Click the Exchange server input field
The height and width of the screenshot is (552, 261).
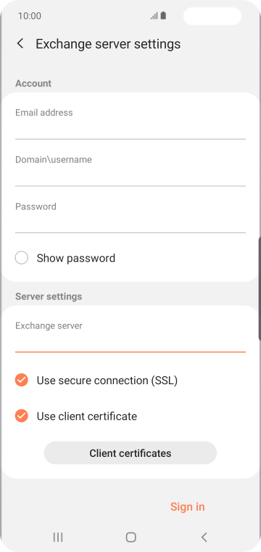click(x=130, y=336)
